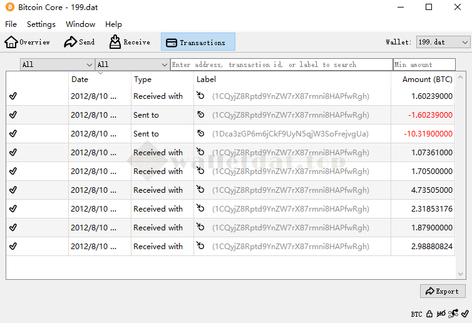This screenshot has width=472, height=323.
Task: Open the Overview tab
Action: pos(28,42)
